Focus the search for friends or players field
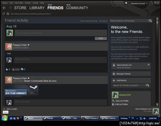 (129, 85)
